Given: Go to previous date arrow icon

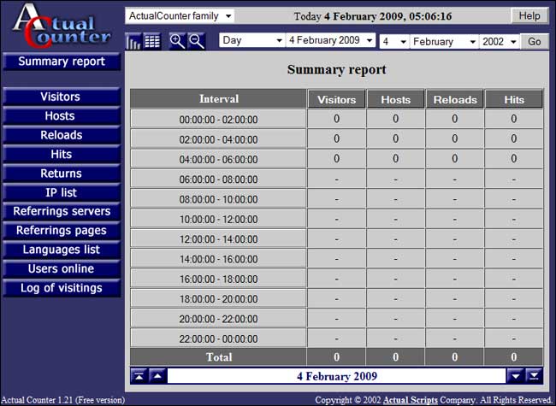Looking at the screenshot, I should coord(157,375).
